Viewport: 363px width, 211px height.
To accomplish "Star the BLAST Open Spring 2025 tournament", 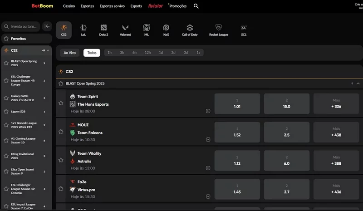I will click(61, 83).
